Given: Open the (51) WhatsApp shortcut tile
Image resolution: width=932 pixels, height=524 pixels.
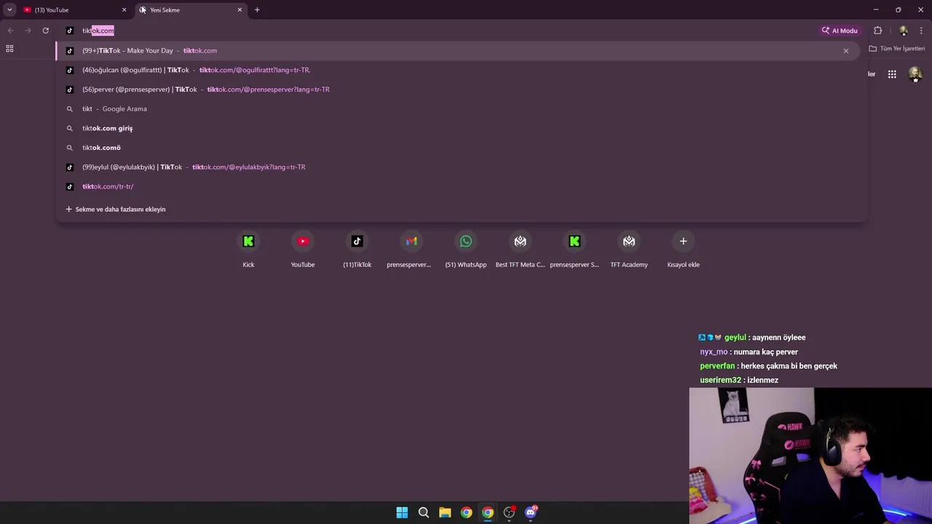Looking at the screenshot, I should (466, 250).
